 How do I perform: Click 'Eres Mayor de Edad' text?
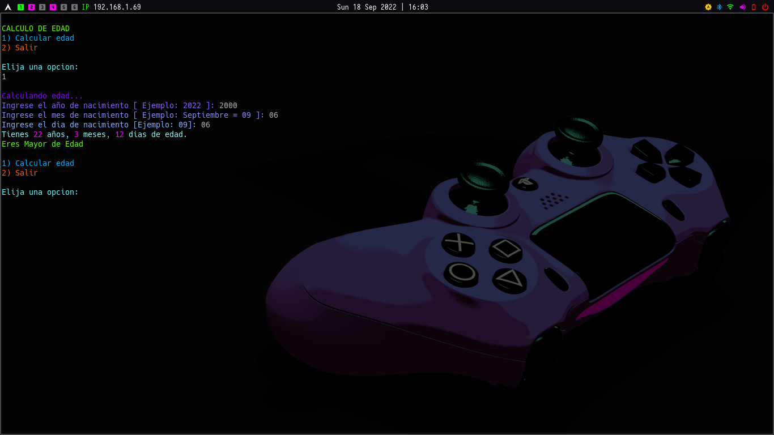[x=42, y=144]
